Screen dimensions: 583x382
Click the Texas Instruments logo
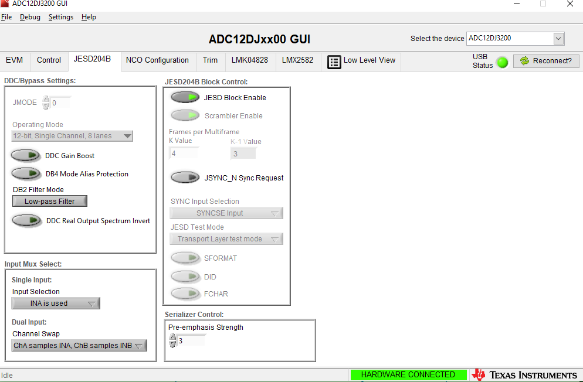[x=524, y=374]
